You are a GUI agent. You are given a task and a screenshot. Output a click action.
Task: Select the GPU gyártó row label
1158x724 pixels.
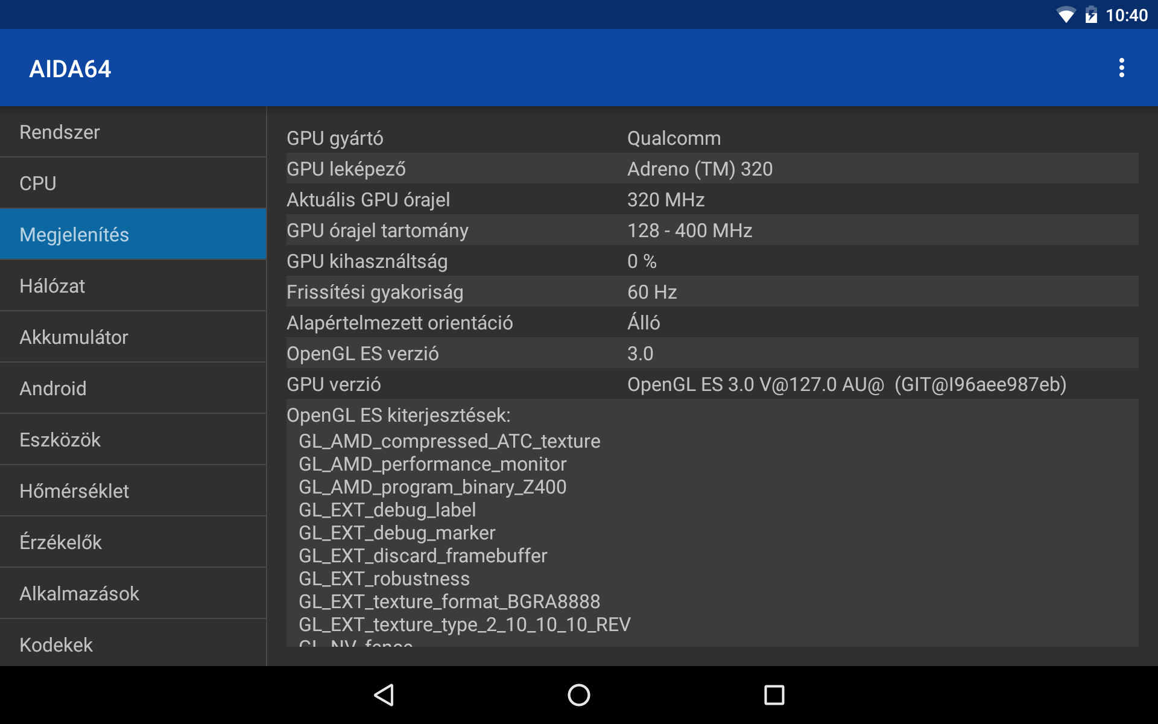point(335,138)
